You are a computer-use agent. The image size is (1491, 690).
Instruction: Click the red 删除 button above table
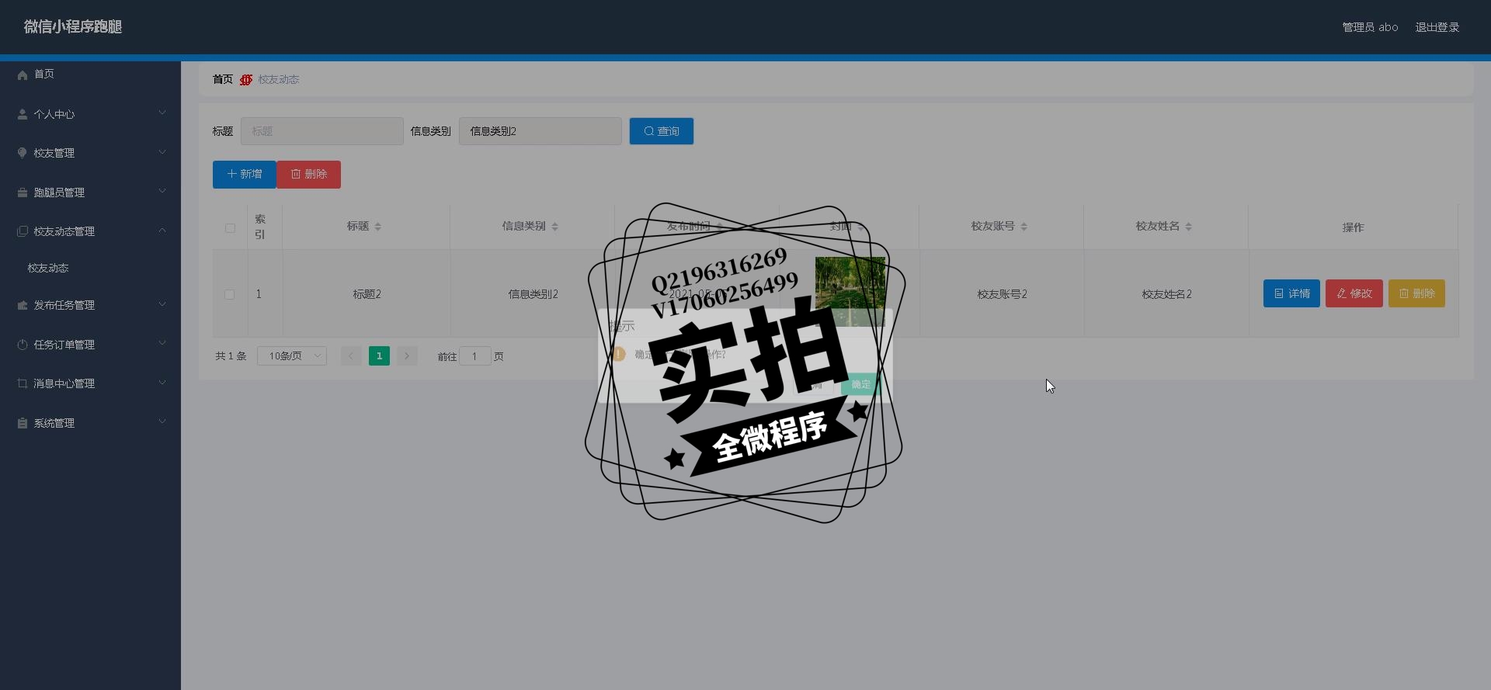pos(309,175)
